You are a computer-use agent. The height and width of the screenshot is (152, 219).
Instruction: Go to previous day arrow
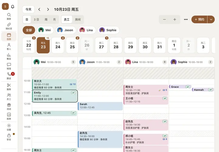click(39, 9)
